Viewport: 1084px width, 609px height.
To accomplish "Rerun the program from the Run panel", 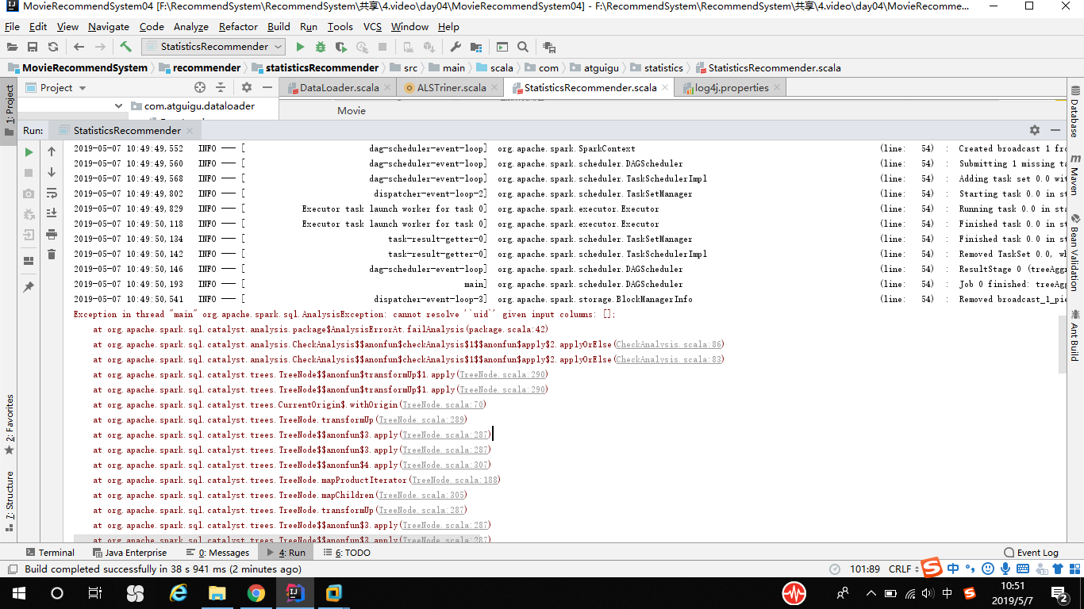I will click(27, 151).
